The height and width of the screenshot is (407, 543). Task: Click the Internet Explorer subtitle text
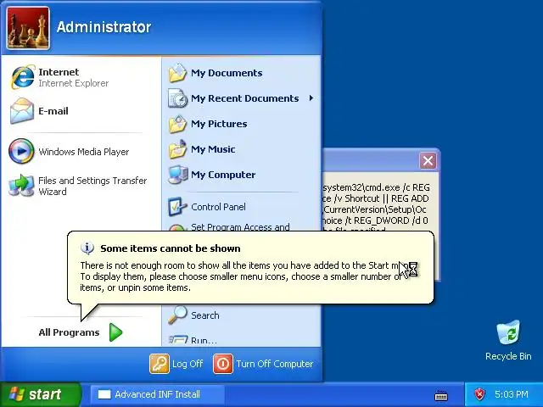(x=74, y=83)
